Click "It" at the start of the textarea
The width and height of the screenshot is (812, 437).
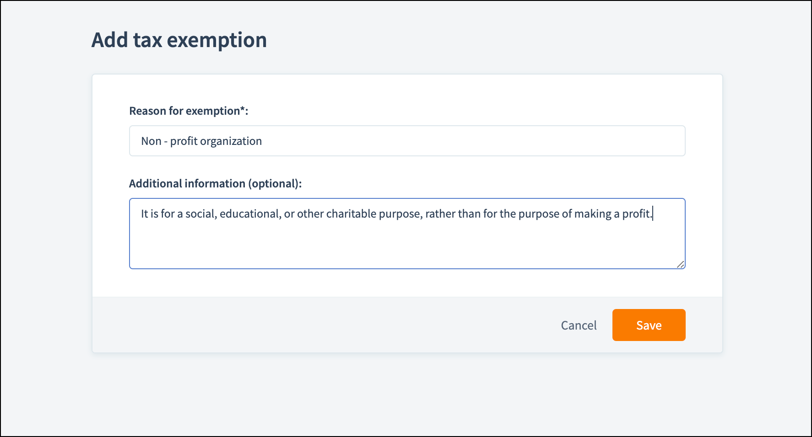(144, 214)
